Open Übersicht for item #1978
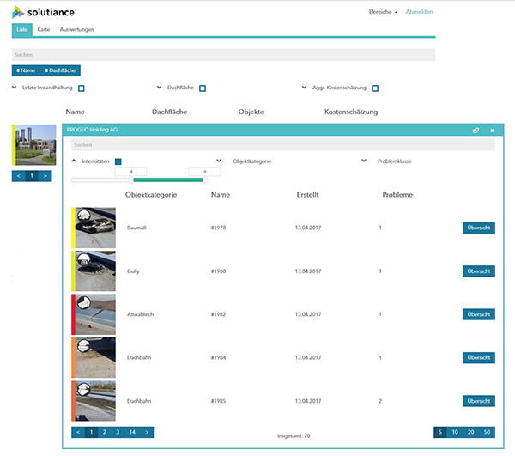This screenshot has height=456, width=515. tap(479, 228)
